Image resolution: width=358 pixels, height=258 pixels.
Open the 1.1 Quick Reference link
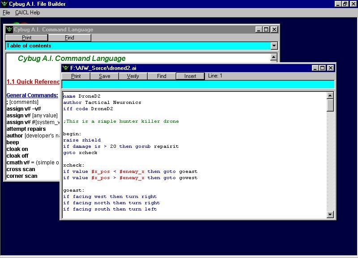(x=33, y=82)
